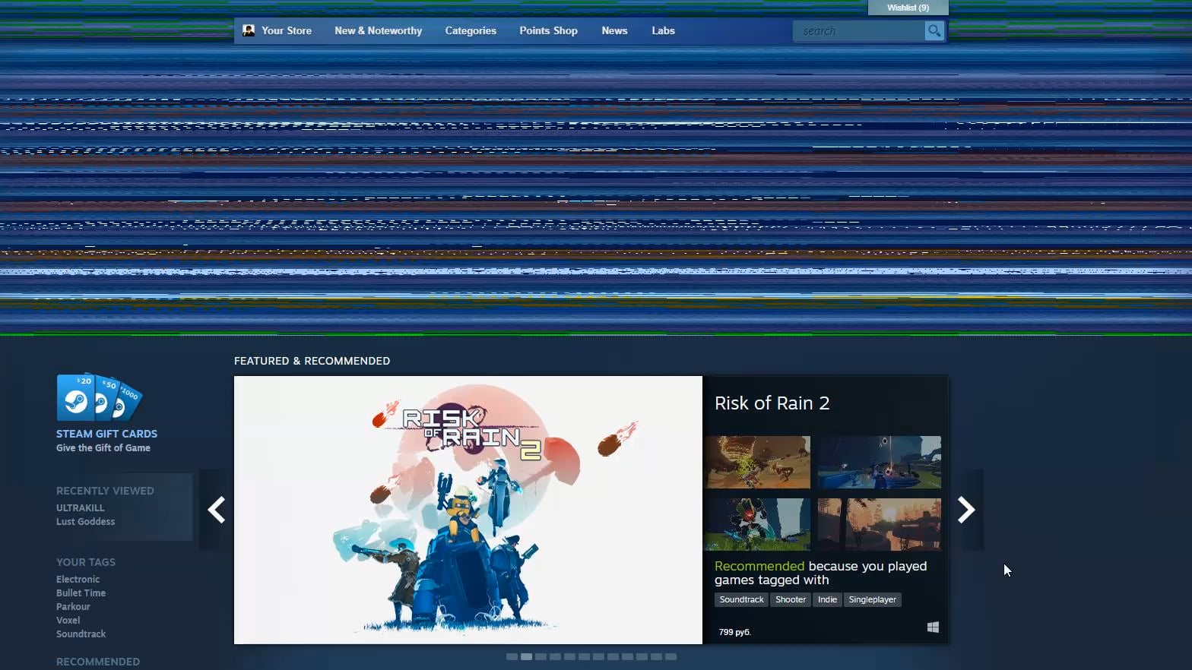Advance to the next featured game arrow
The image size is (1192, 670).
[965, 510]
